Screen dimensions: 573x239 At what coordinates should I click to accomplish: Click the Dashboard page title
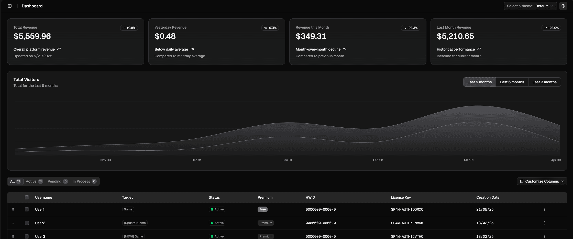(x=32, y=6)
